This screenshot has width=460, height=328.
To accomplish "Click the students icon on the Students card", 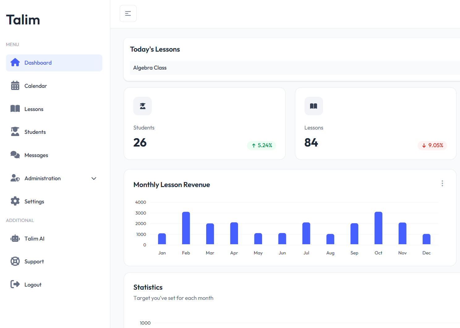I will 143,106.
